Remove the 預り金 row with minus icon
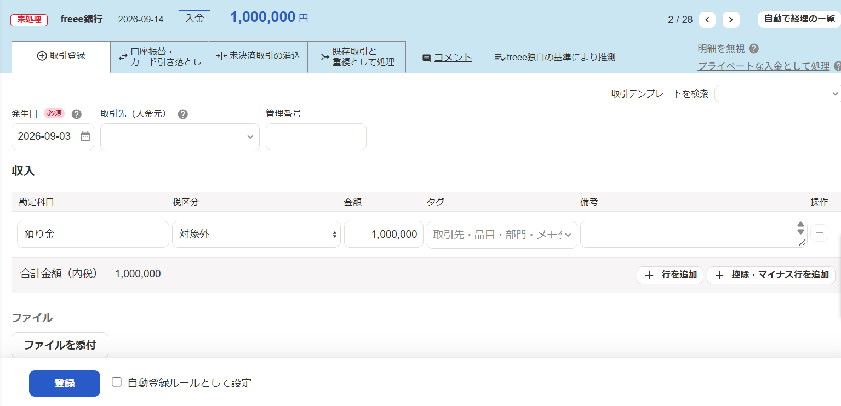This screenshot has height=406, width=841. click(819, 233)
